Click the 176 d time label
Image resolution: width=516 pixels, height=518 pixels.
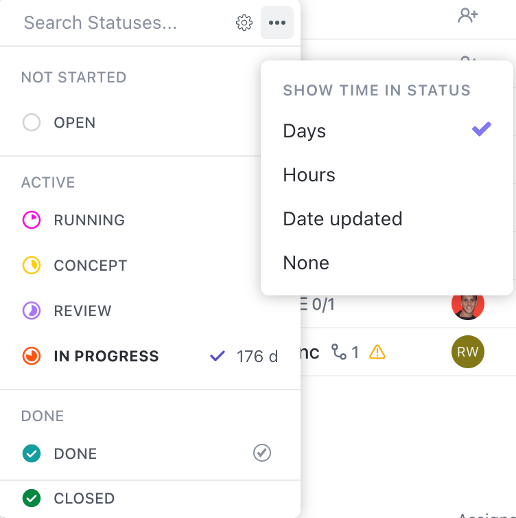tap(257, 357)
